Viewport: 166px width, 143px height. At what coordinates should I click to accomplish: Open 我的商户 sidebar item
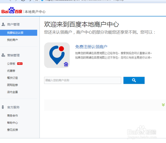[x=12, y=40]
